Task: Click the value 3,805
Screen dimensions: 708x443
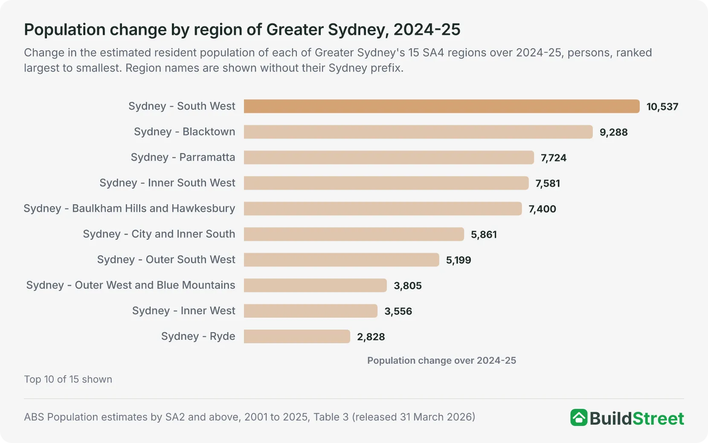Action: tap(408, 286)
